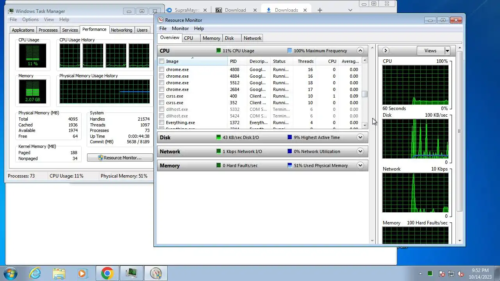
Task: Click the blue Used Physical Memory square
Action: click(x=289, y=165)
